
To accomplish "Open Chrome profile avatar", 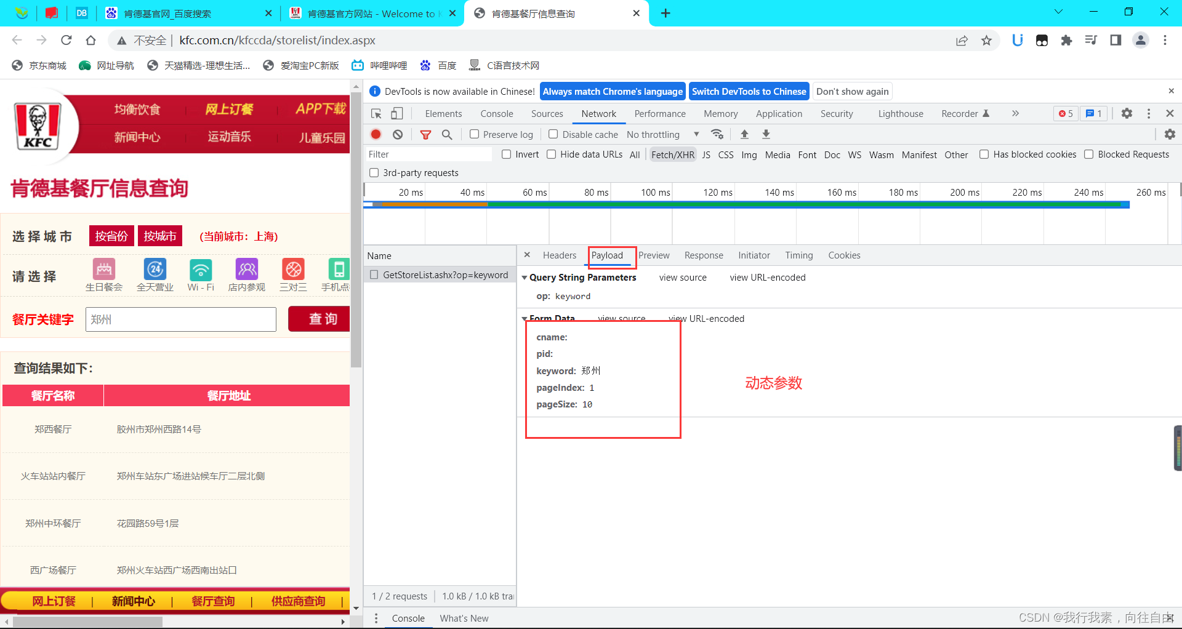I will pos(1141,41).
